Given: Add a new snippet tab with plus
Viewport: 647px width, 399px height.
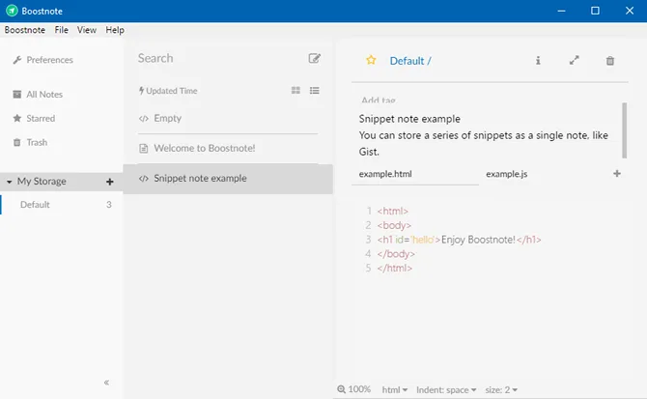Looking at the screenshot, I should (x=617, y=174).
